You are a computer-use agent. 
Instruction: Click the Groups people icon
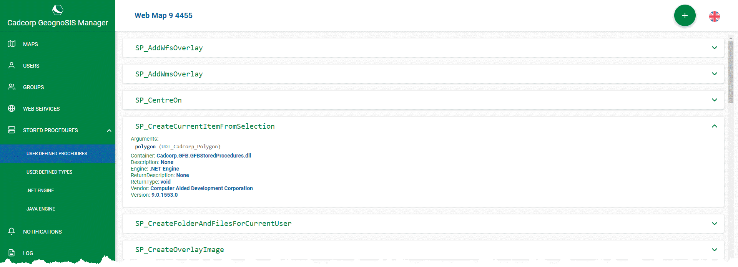12,87
